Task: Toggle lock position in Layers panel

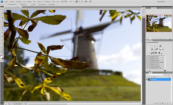Action: 153,77
